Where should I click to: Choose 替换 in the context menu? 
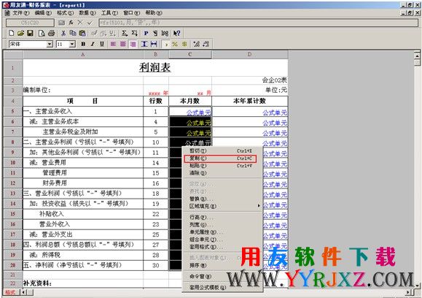[x=222, y=199]
